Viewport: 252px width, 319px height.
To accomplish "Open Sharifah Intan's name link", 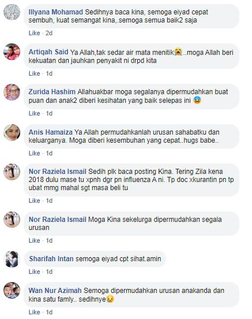I will pyautogui.click(x=51, y=259).
